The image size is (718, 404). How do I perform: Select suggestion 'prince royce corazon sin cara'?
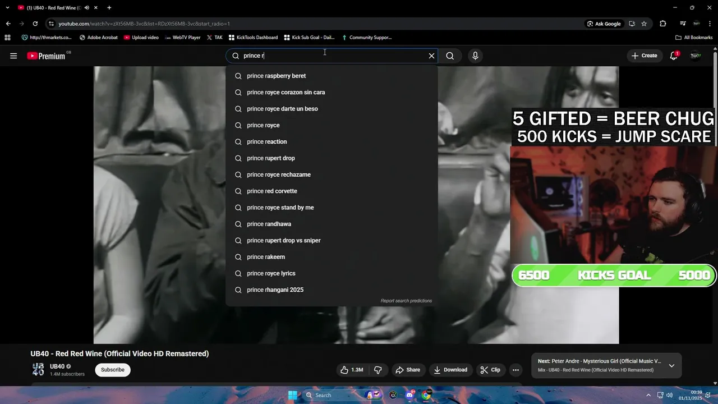(x=332, y=92)
